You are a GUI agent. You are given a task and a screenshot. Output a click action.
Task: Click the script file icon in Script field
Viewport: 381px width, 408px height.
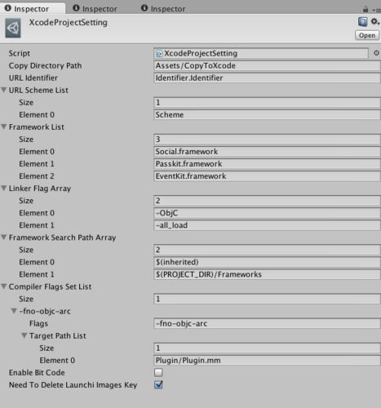tap(159, 54)
